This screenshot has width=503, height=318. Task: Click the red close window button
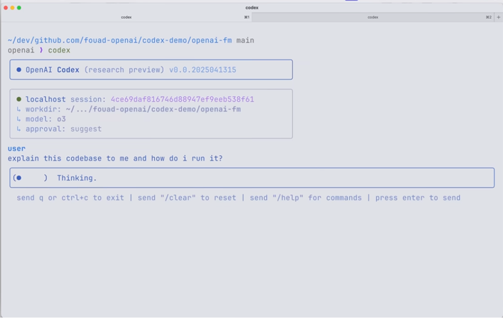[x=5, y=8]
